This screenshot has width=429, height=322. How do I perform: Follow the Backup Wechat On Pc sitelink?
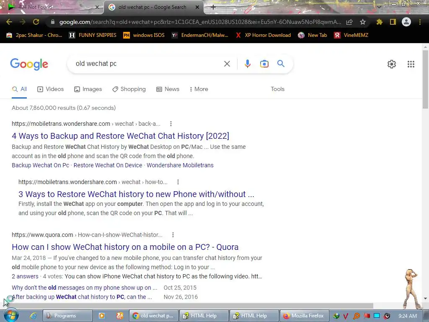[41, 165]
